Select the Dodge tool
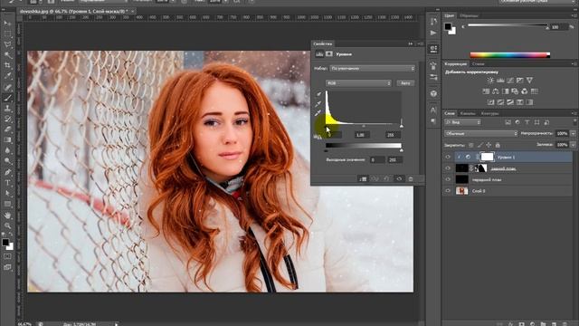The image size is (579, 326). point(7,161)
